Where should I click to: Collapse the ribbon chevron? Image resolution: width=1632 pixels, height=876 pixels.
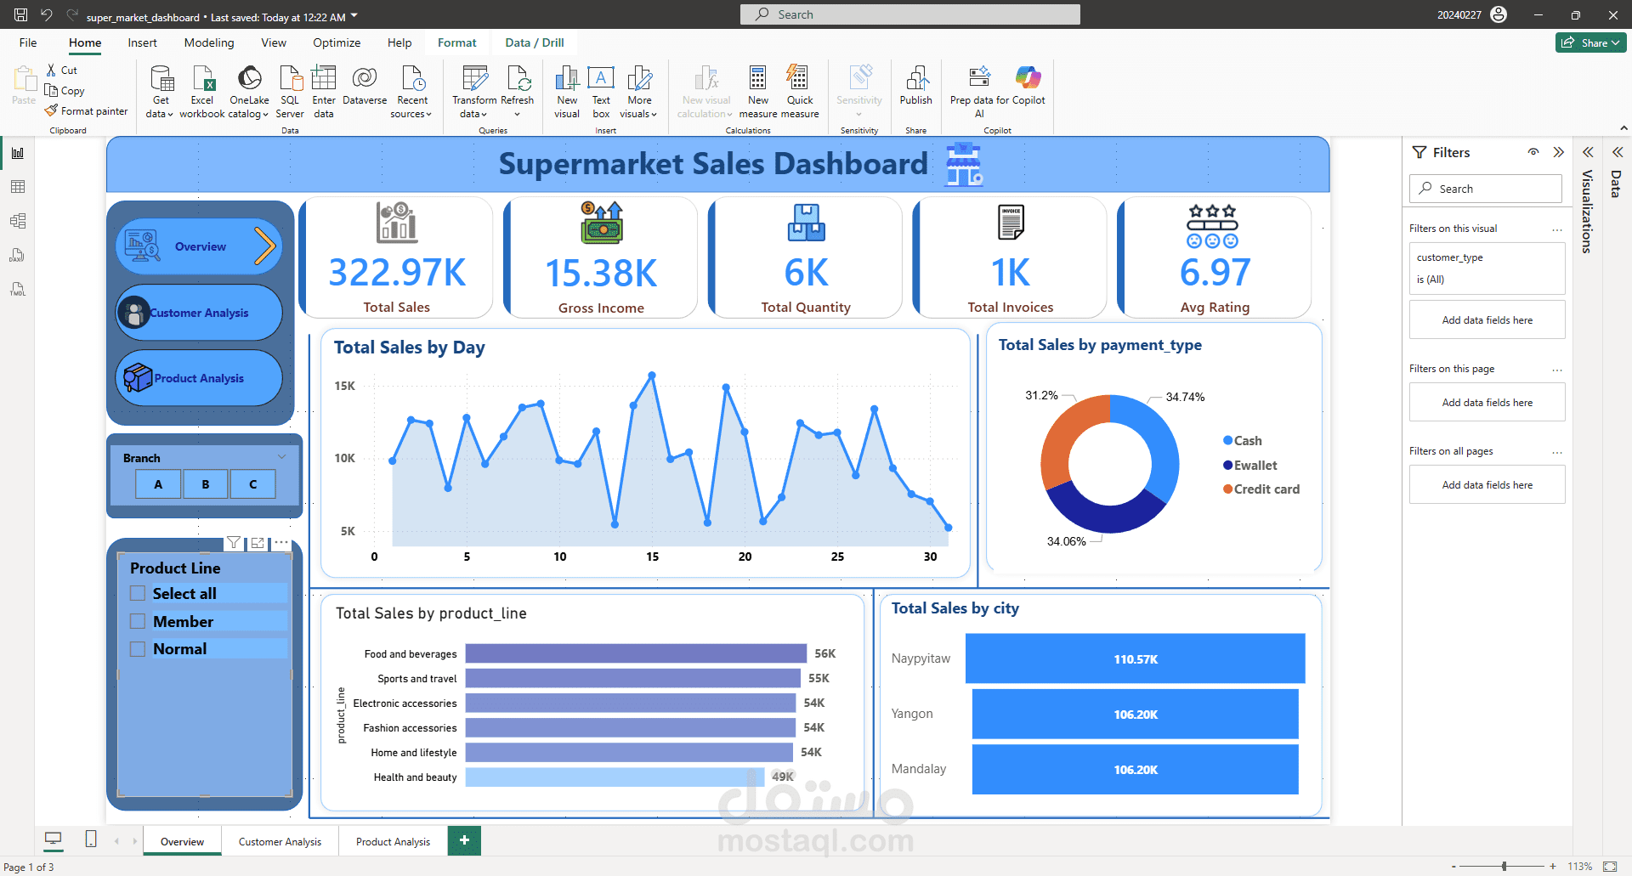(x=1623, y=128)
